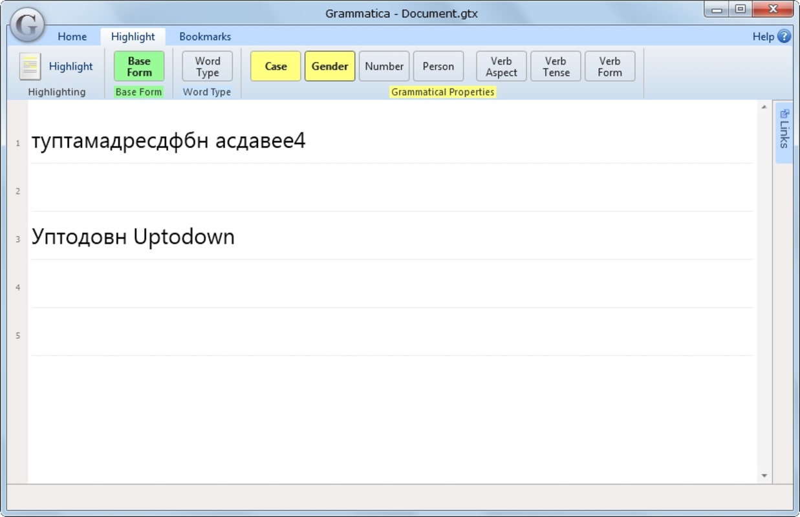Click the green Base Form group label
The image size is (800, 517).
[x=138, y=92]
